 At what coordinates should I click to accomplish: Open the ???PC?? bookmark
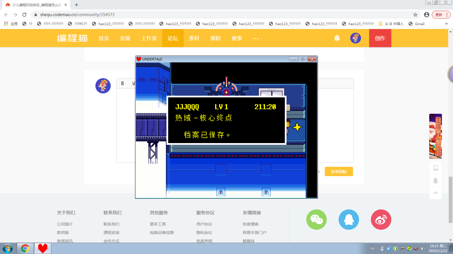coord(78,24)
